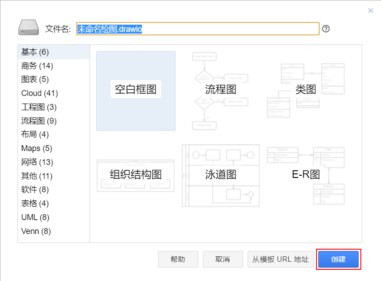
Task: Close the dialog with the X icon
Action: click(x=370, y=10)
